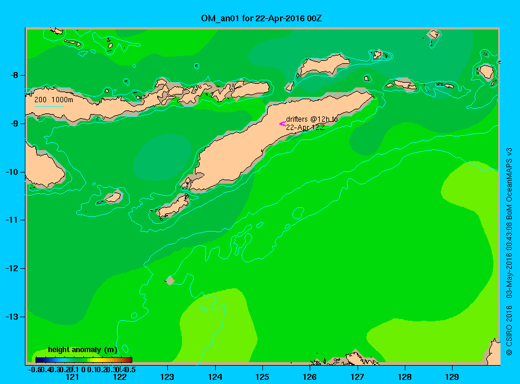The height and width of the screenshot is (384, 520).
Task: Click the '-11' latitude axis label
Action: [12, 220]
